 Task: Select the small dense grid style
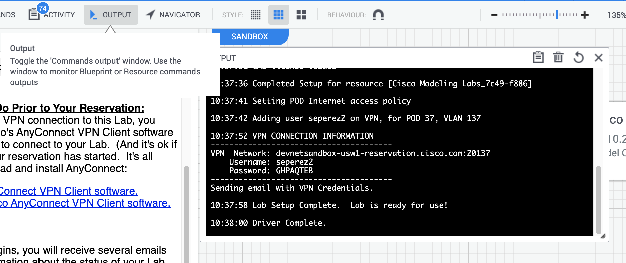(x=256, y=15)
